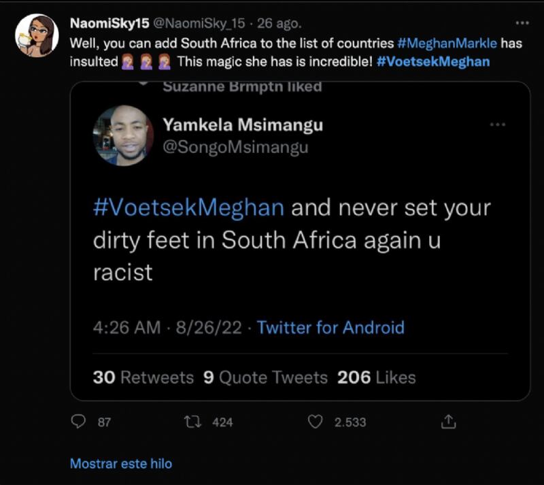The height and width of the screenshot is (485, 544).
Task: Click "Mostrar este hilo" link
Action: click(121, 464)
